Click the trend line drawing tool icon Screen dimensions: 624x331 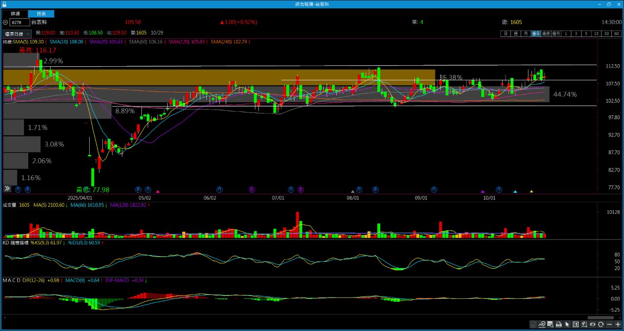tap(542, 325)
